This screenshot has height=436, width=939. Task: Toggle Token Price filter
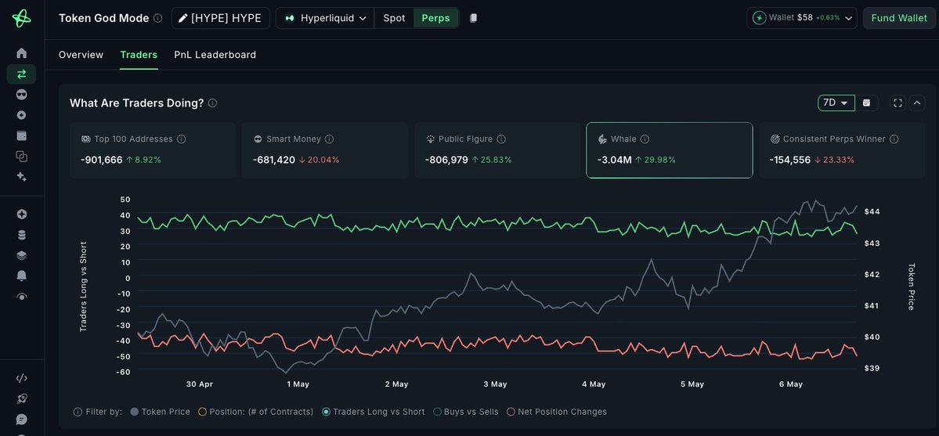(x=160, y=412)
